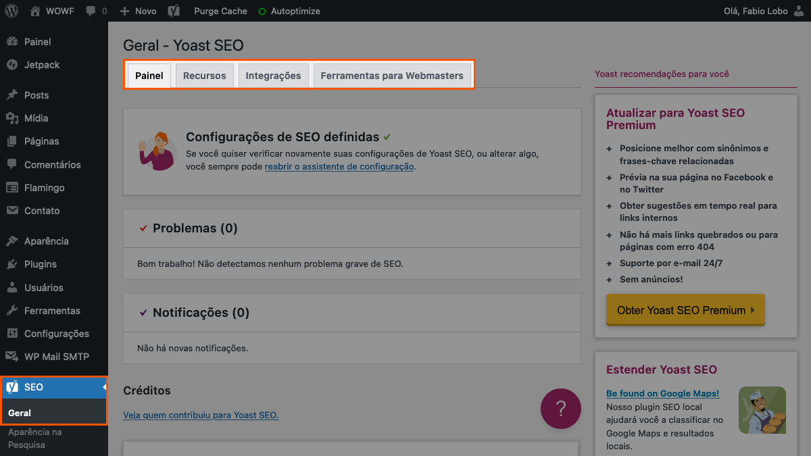The image size is (811, 456).
Task: Click the Painel dashboard icon in sidebar
Action: point(11,42)
